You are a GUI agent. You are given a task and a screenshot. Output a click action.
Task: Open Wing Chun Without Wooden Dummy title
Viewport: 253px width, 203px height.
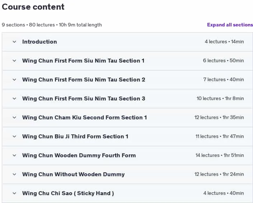point(74,174)
